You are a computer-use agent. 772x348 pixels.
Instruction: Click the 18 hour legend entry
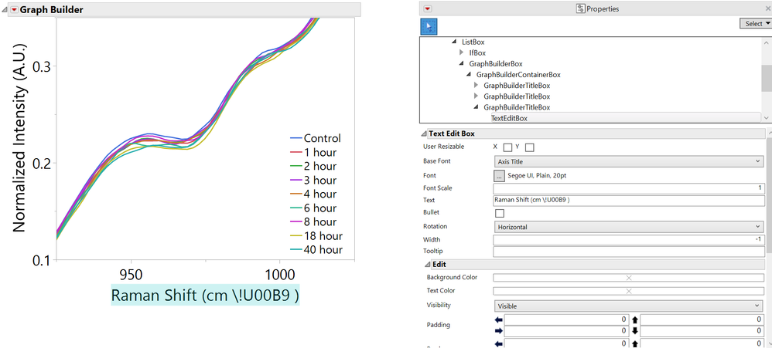point(316,236)
